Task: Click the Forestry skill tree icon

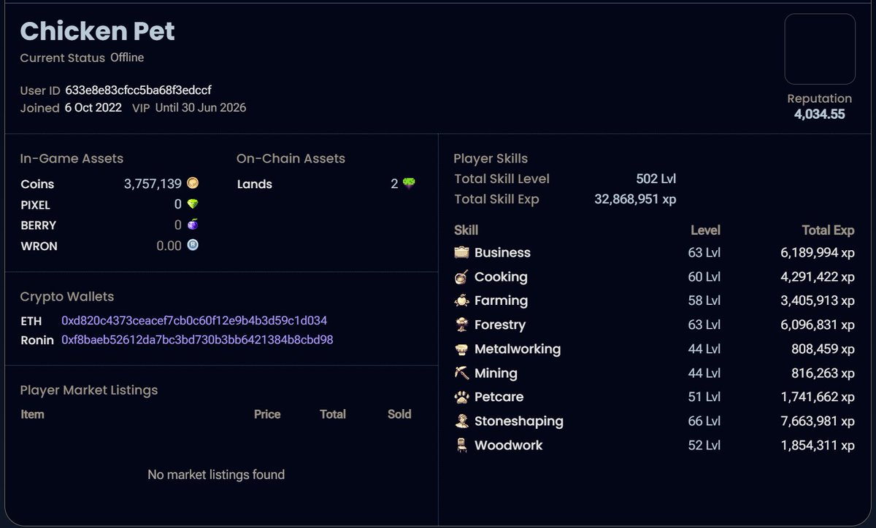Action: pos(461,325)
